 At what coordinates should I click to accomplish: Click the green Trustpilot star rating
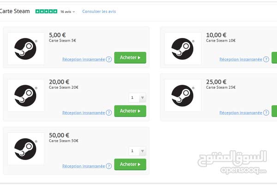tap(46, 12)
